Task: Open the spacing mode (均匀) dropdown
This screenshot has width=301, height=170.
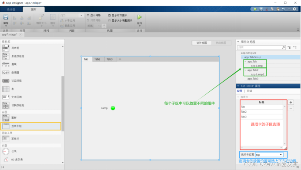Action: tap(81, 15)
